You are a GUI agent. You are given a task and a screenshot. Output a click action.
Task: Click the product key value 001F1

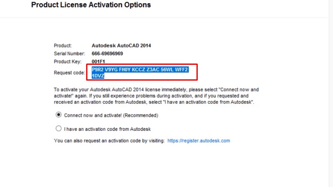point(98,62)
